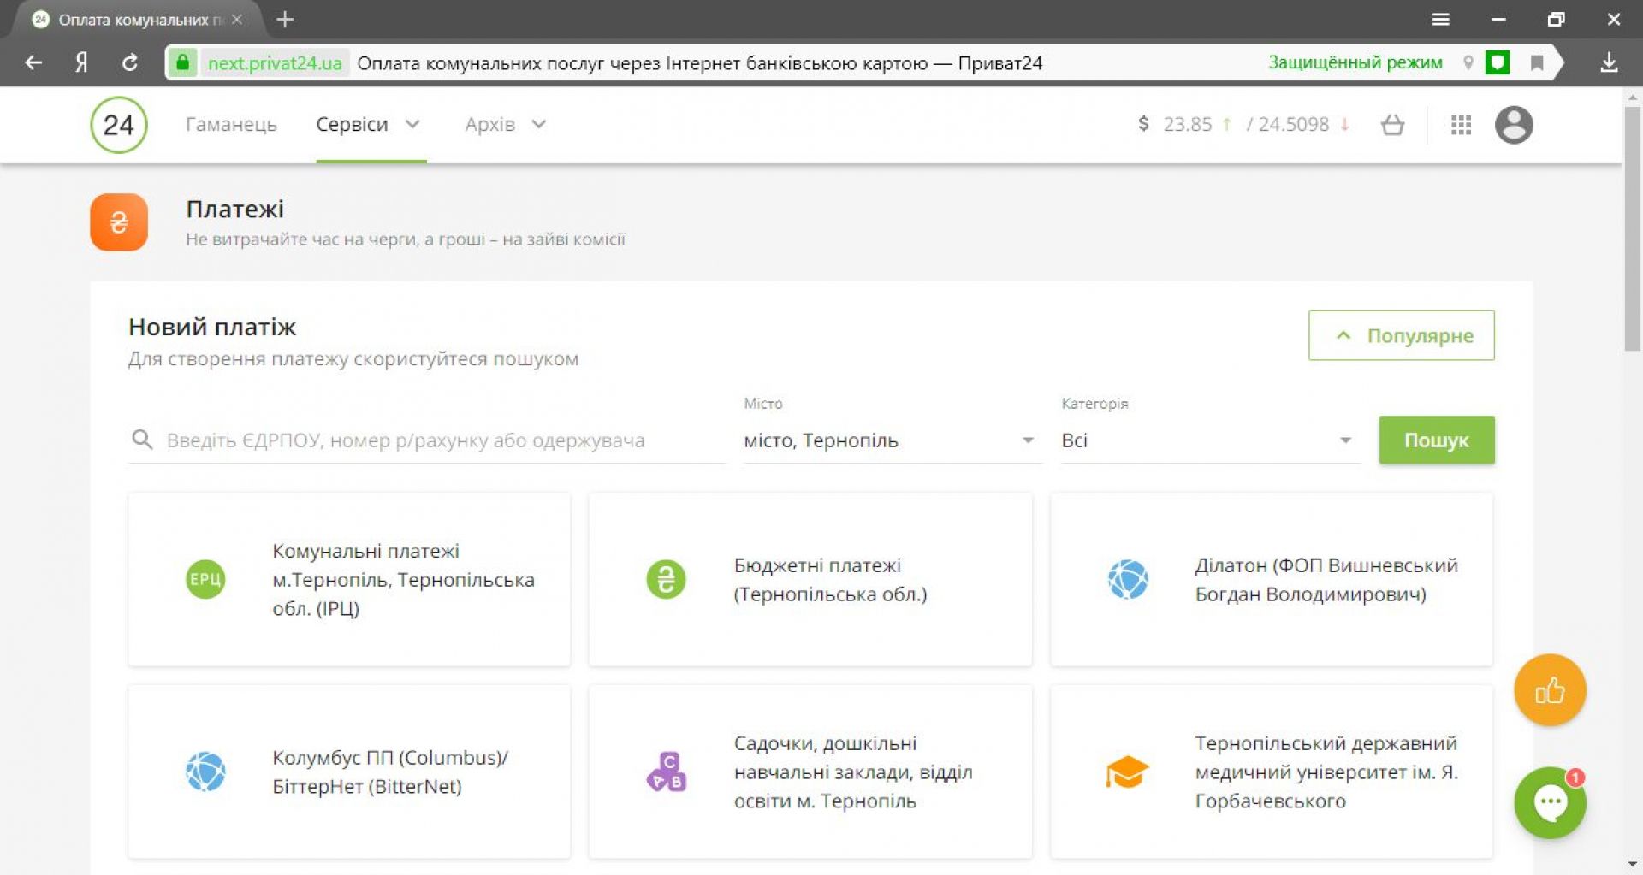The width and height of the screenshot is (1643, 875).
Task: Click the orange thumbs-up feedback button
Action: pos(1549,690)
